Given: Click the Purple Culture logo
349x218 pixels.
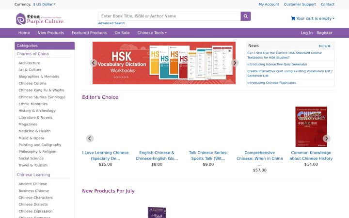Looking at the screenshot, I should [x=40, y=19].
